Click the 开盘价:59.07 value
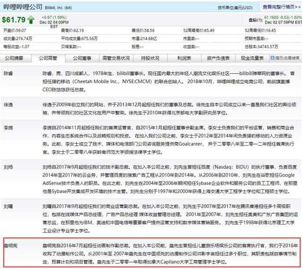This screenshot has width=302, height=269. coord(15,30)
